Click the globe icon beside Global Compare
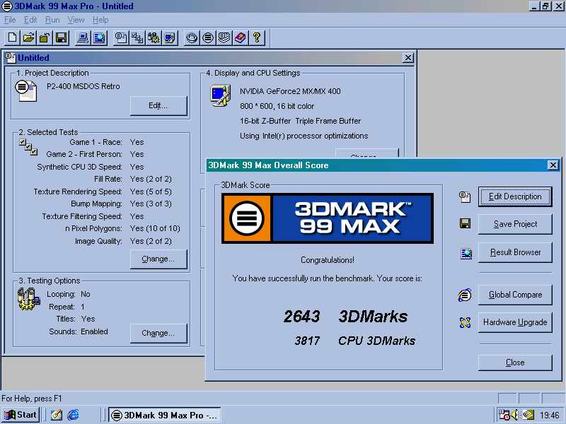The height and width of the screenshot is (424, 566). (x=465, y=295)
